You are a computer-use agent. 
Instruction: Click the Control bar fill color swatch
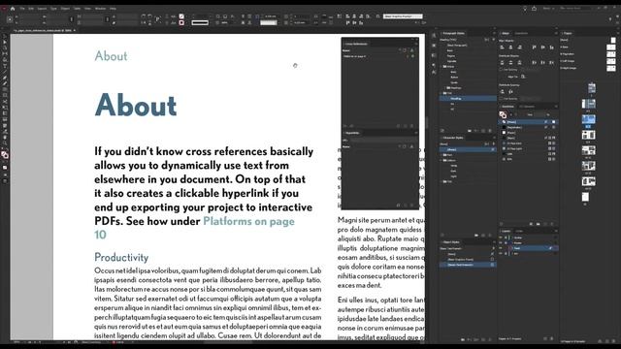181,16
